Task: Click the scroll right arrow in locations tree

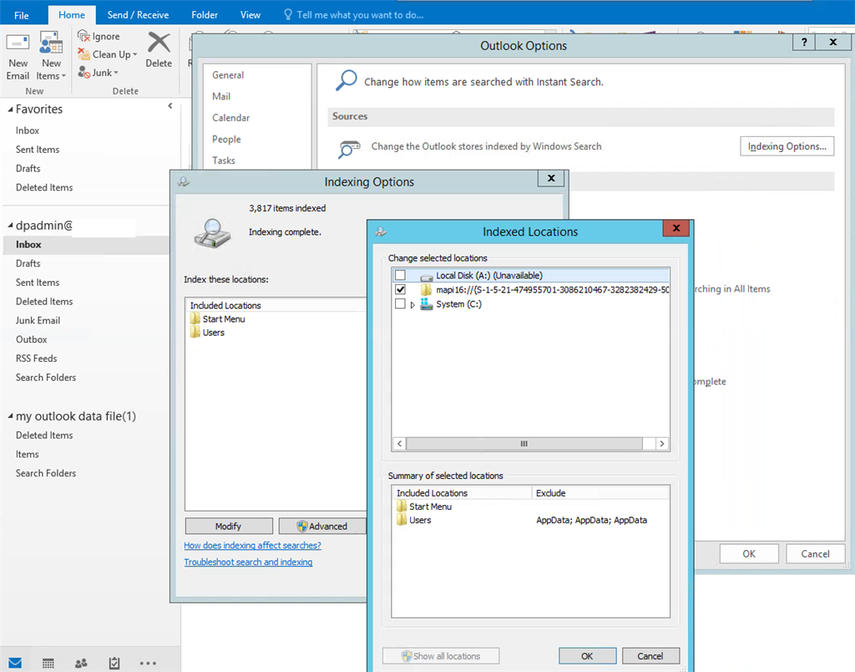Action: (x=662, y=443)
